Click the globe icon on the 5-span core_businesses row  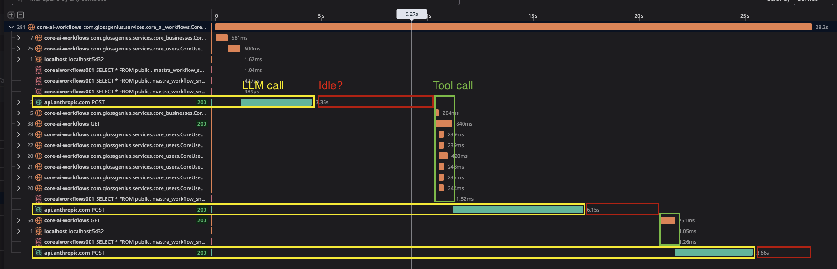click(39, 113)
